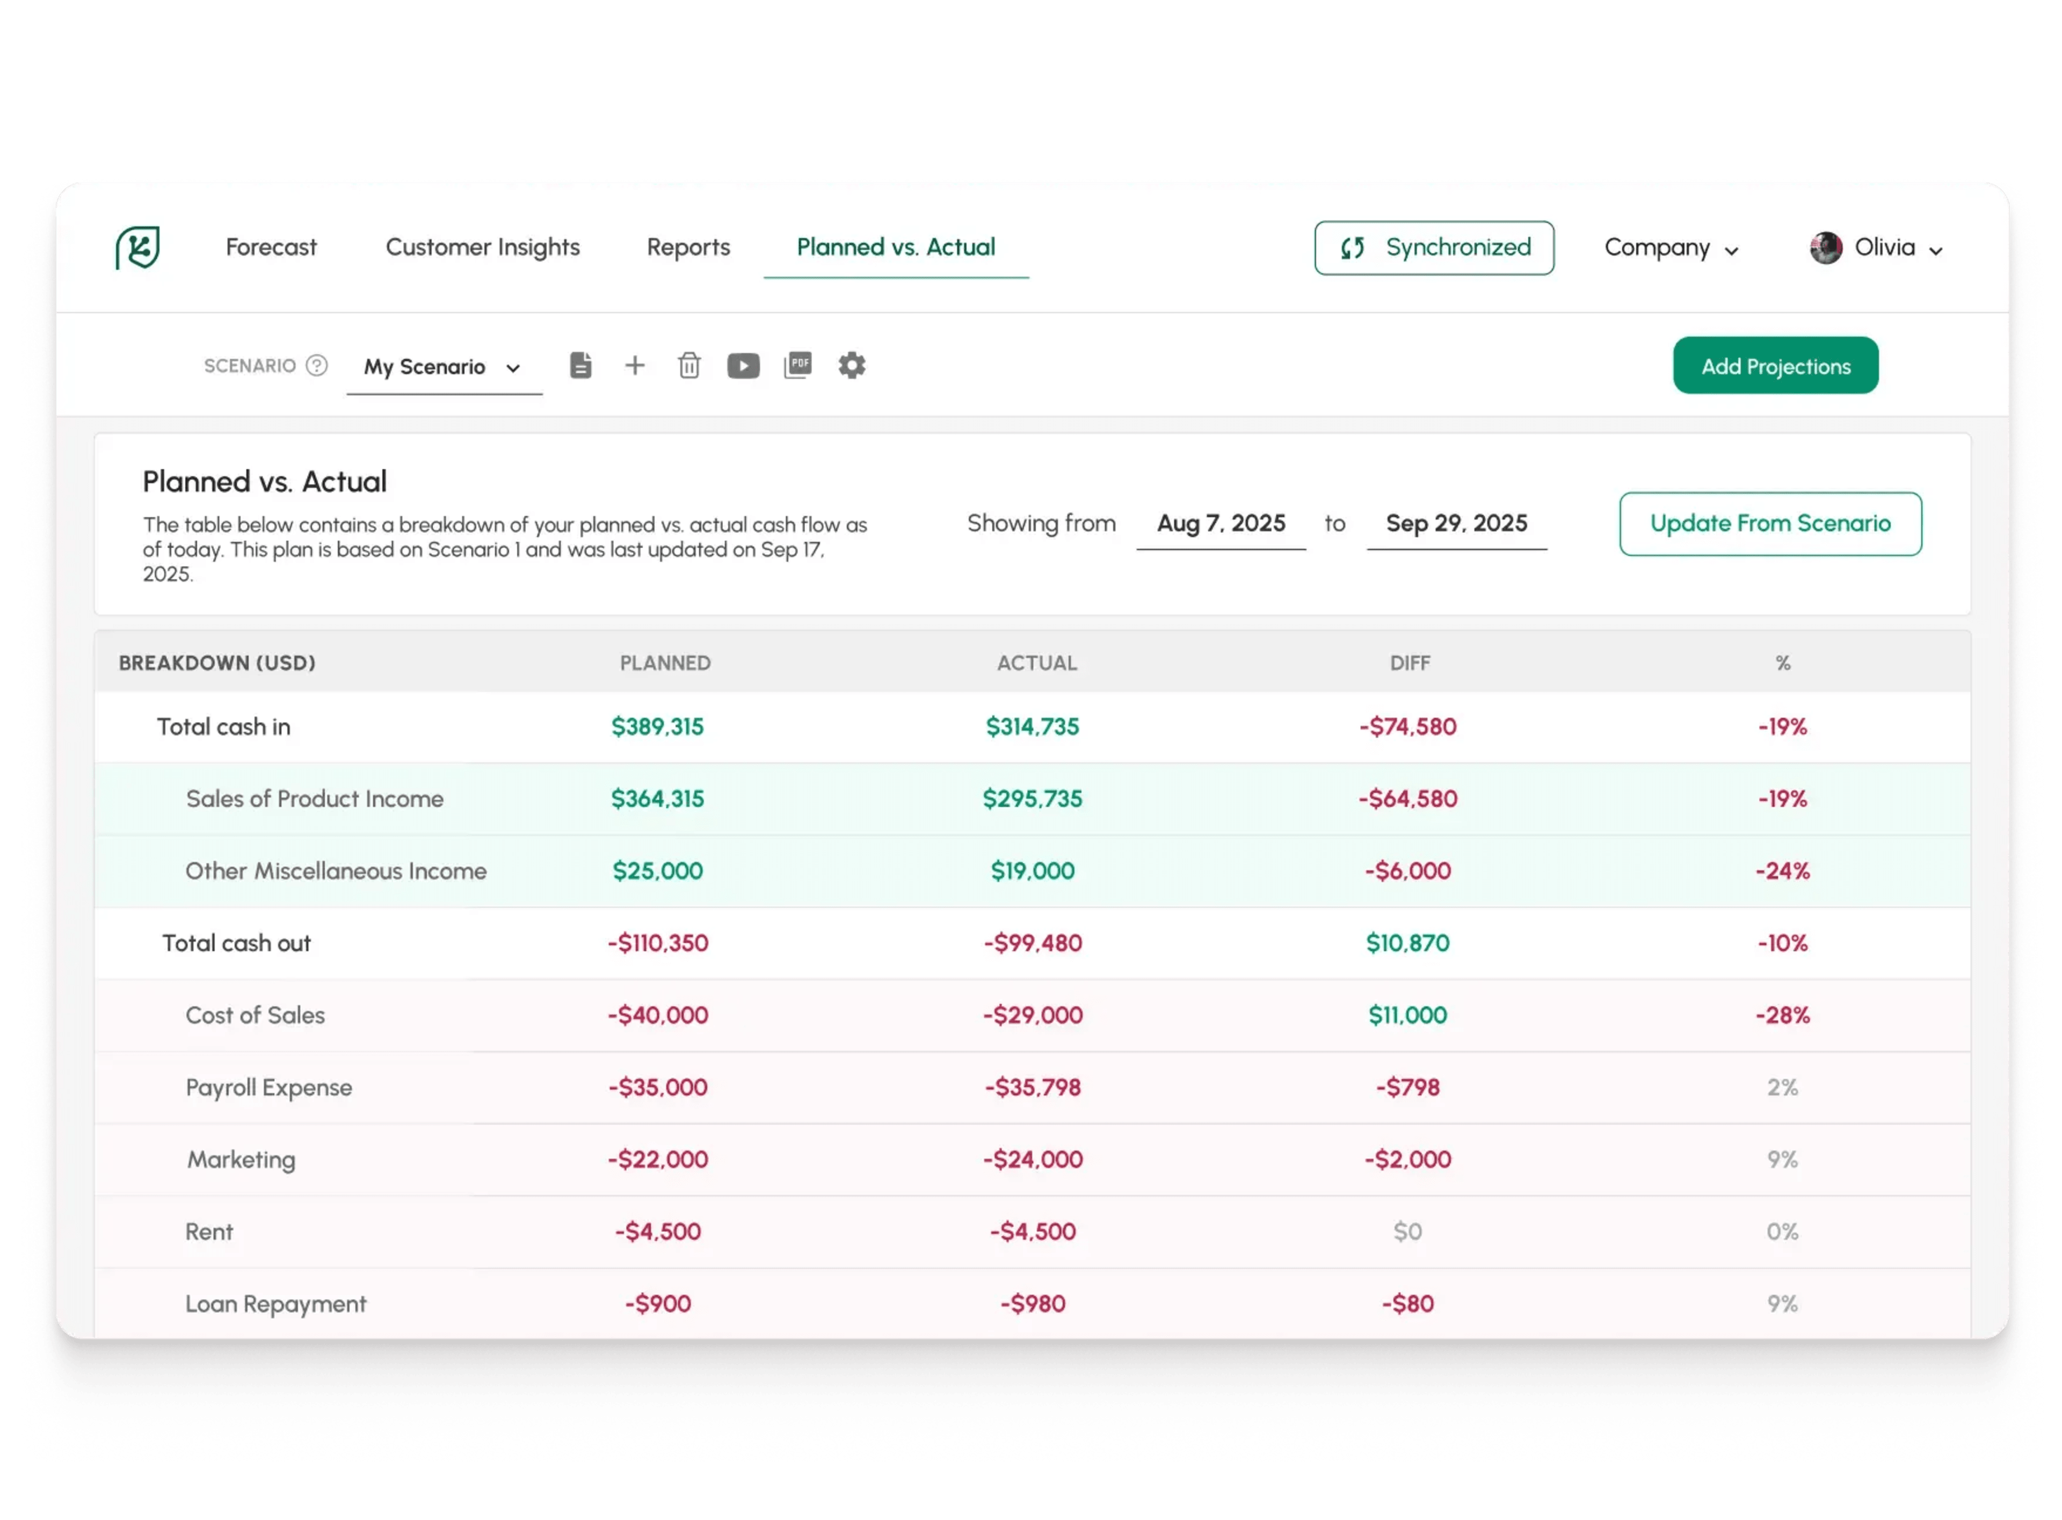Screen dimensions: 2062x1520
Task: Select the Sales of Product Income row
Action: click(x=1033, y=798)
